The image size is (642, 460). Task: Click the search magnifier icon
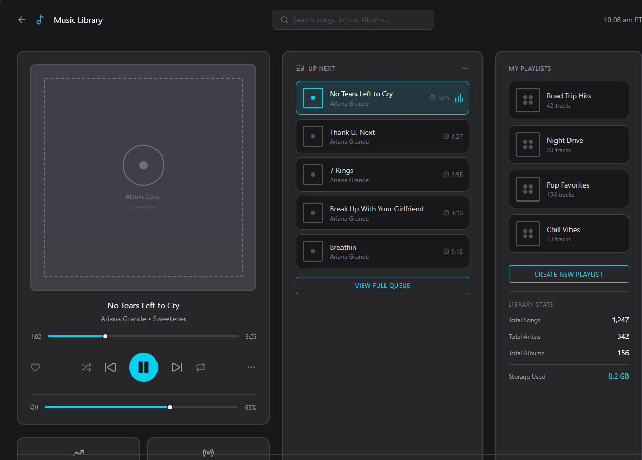284,19
